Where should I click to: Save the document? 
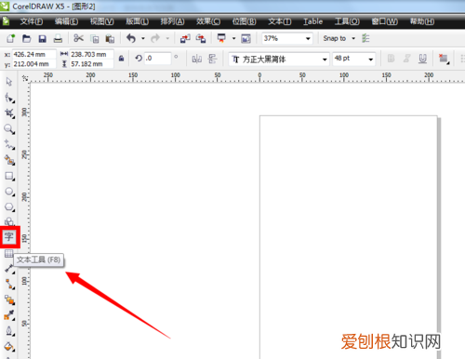(x=42, y=39)
